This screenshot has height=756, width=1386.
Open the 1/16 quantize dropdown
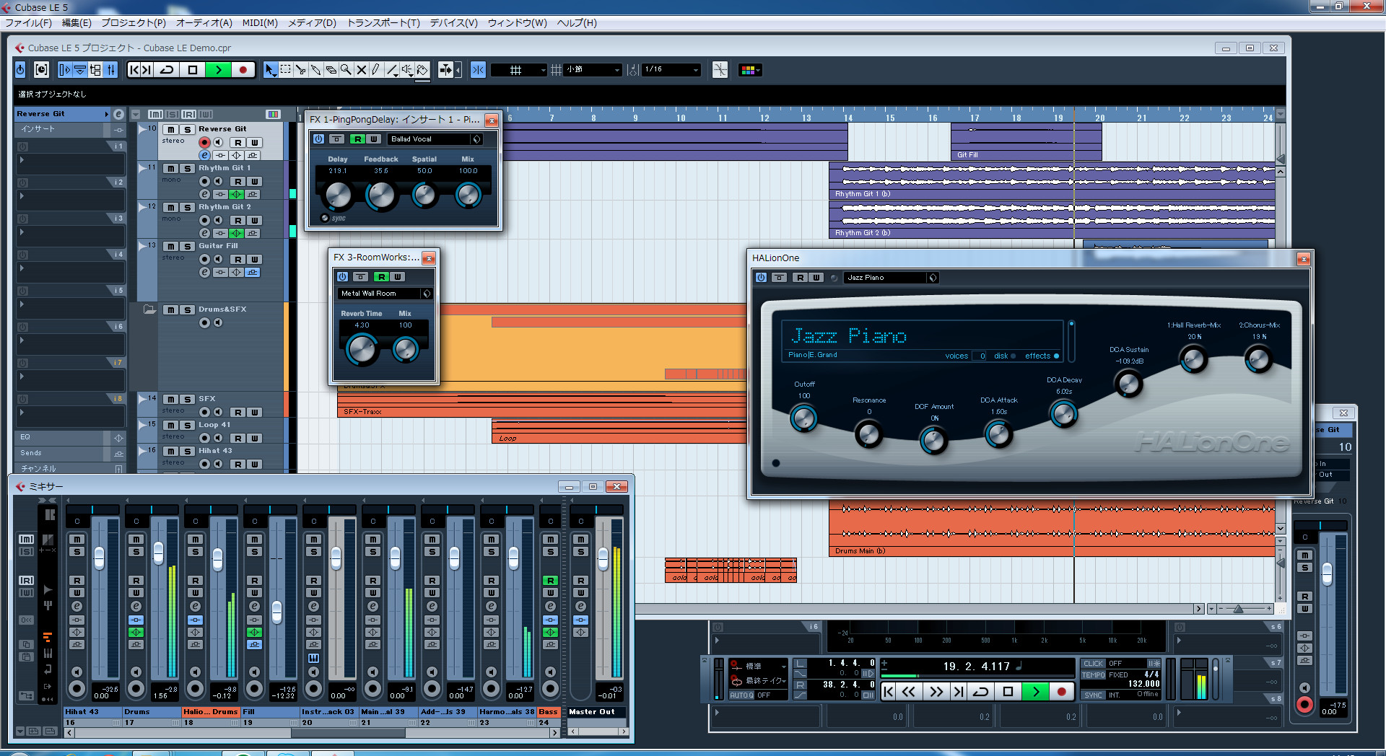point(671,70)
